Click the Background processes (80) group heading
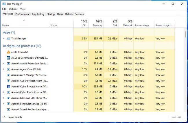188x123 pixels. 22,46
